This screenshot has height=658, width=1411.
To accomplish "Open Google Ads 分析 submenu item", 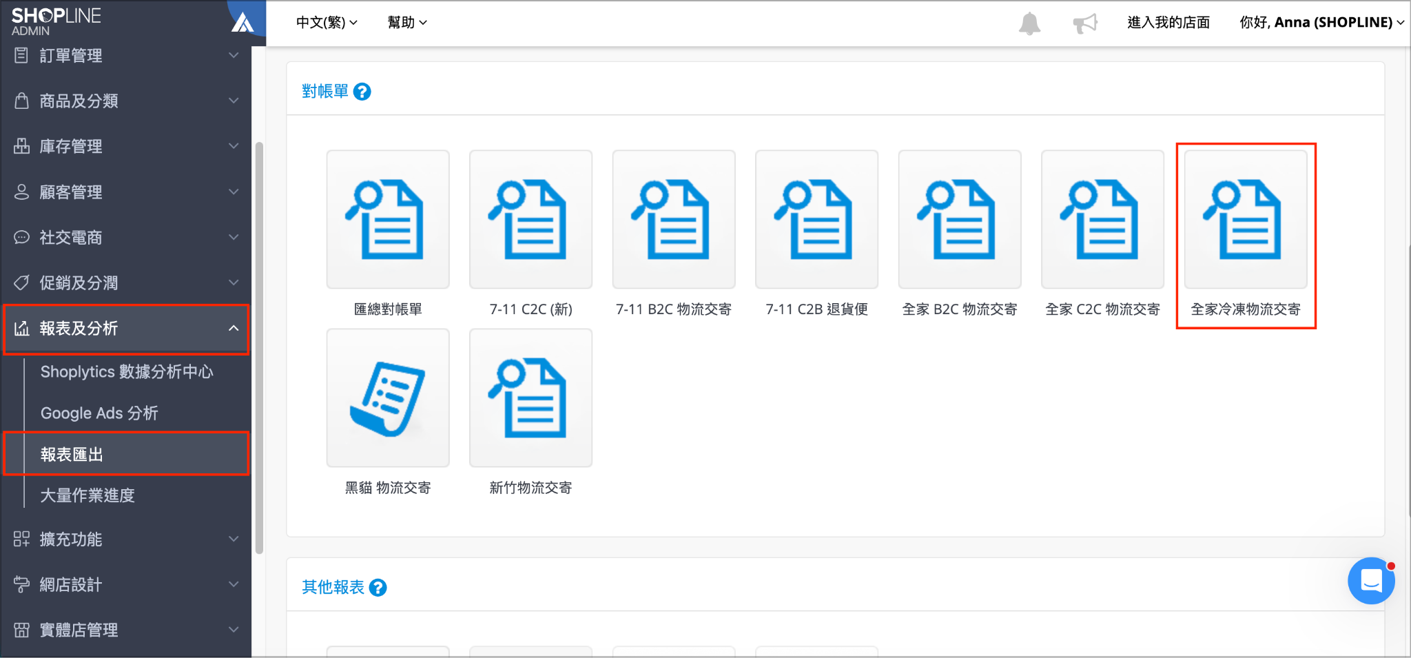I will coord(99,413).
